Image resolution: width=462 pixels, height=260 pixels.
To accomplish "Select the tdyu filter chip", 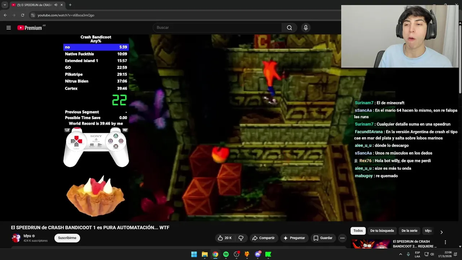I will (428, 231).
